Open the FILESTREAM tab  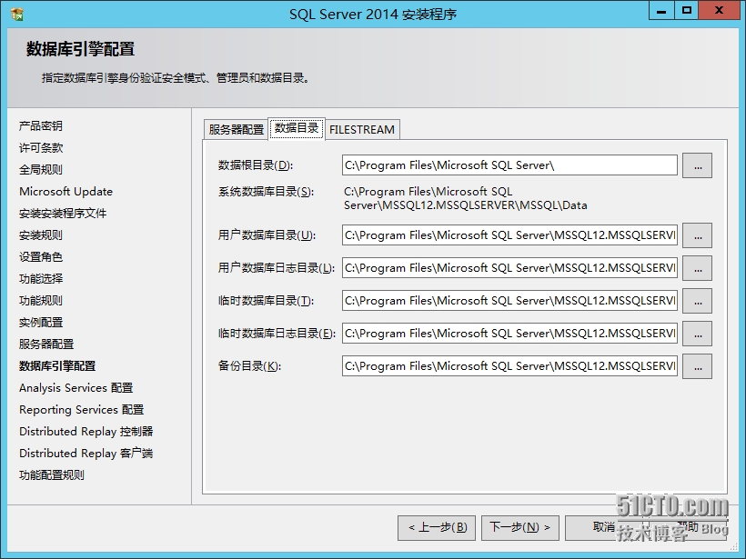362,130
